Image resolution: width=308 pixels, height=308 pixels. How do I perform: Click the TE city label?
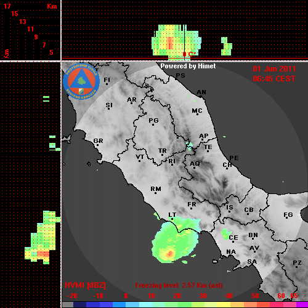(x=208, y=147)
